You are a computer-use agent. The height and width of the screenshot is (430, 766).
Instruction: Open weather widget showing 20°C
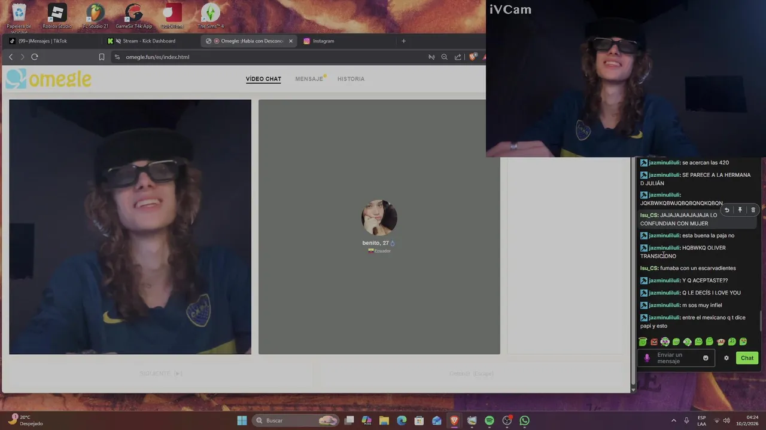tap(27, 420)
